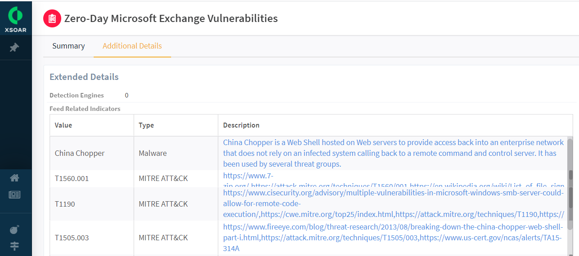Click the signpost icon in sidebar
The image size is (579, 256).
click(14, 246)
